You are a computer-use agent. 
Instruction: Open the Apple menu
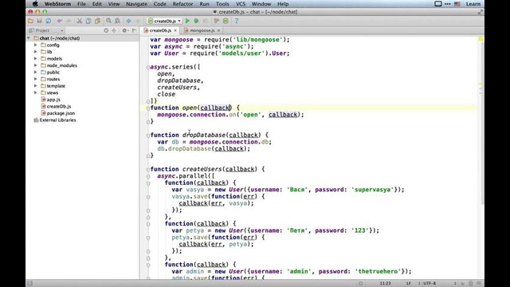(x=35, y=4)
